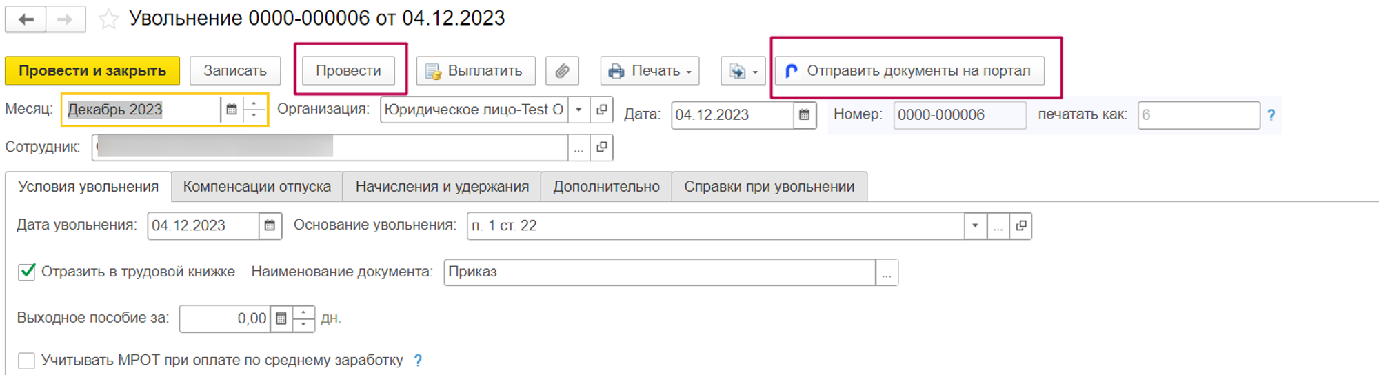Switch to Компенсации отпуска tab
The image size is (1379, 375).
click(256, 187)
